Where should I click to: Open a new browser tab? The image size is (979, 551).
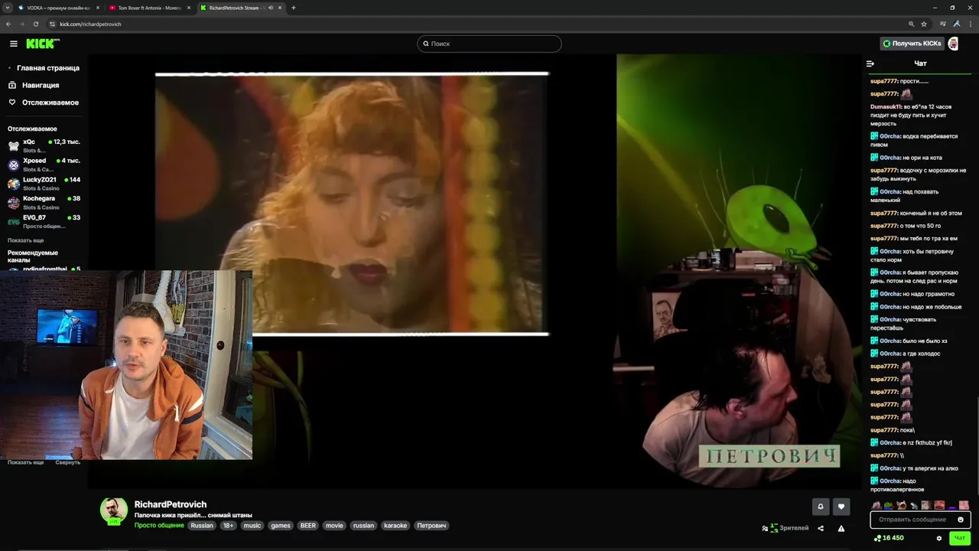click(x=294, y=8)
